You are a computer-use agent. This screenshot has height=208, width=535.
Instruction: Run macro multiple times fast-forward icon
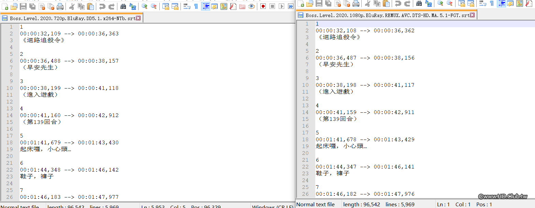(x=290, y=6)
